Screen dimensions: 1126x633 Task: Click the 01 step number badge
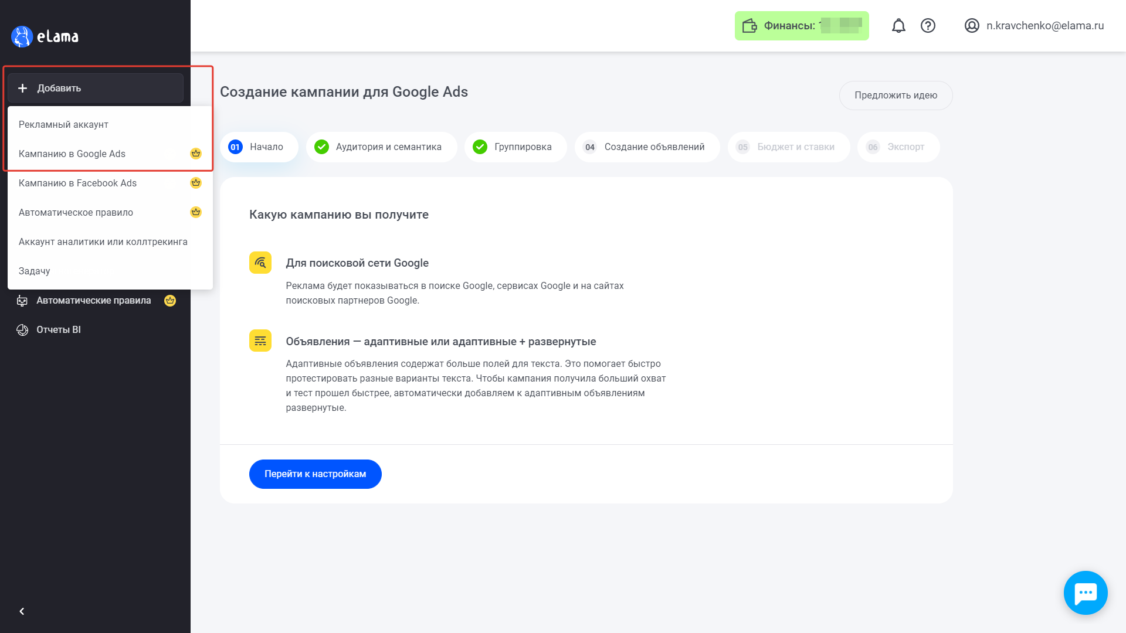pyautogui.click(x=235, y=147)
